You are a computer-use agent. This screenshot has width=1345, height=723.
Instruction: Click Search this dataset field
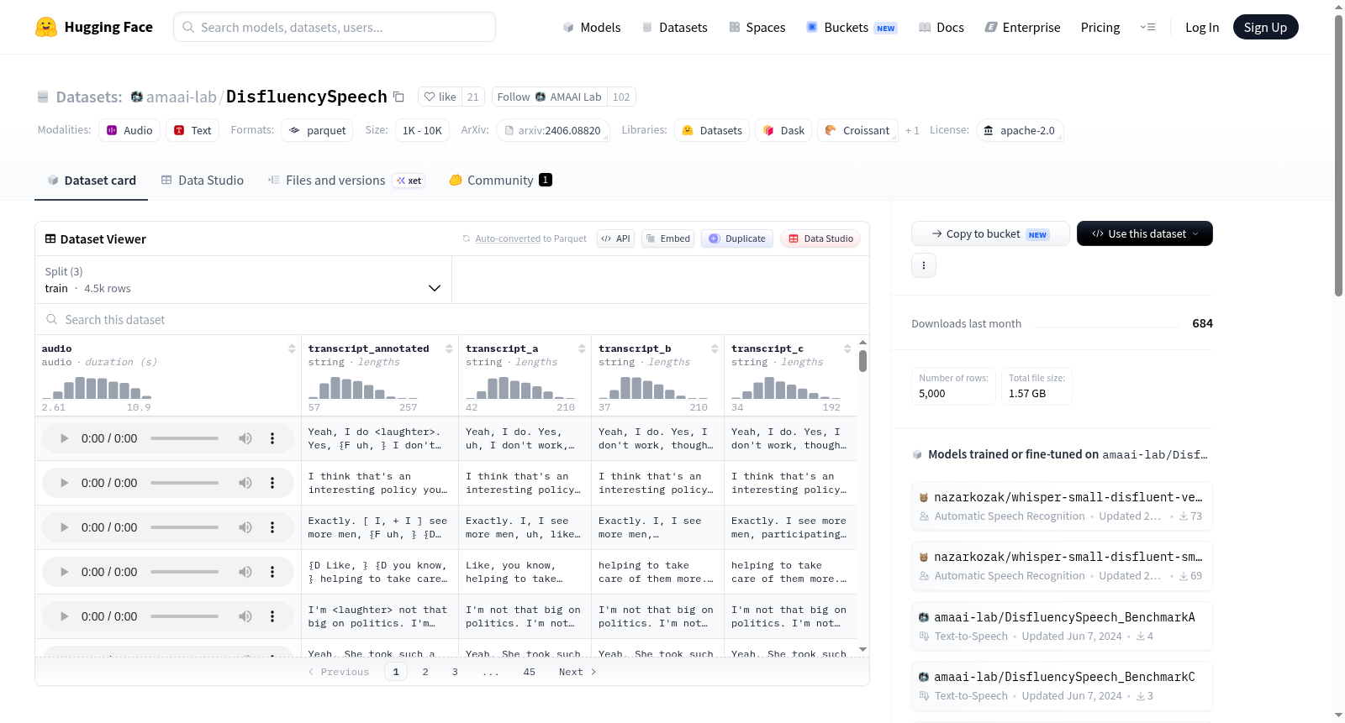coord(452,319)
